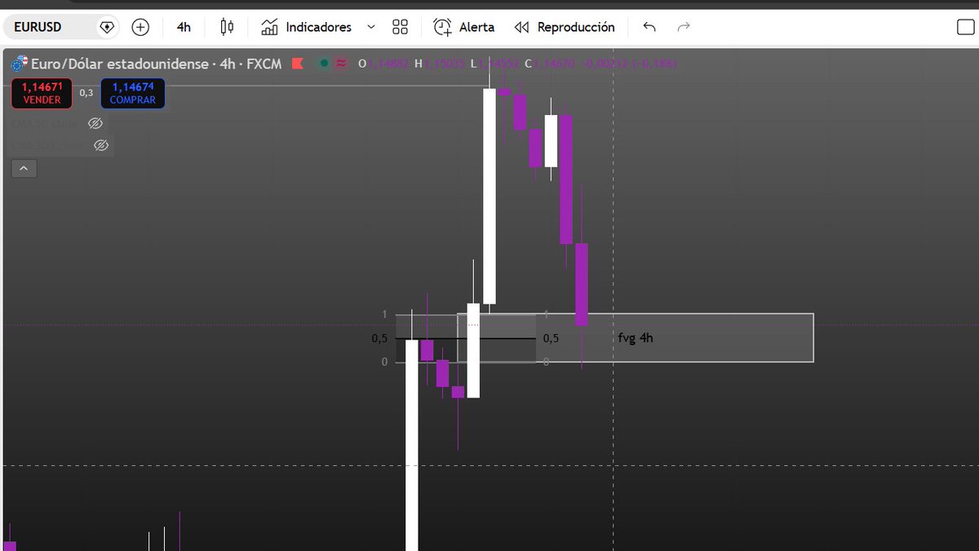
Task: Open the 4h timeframe selector
Action: (x=184, y=27)
